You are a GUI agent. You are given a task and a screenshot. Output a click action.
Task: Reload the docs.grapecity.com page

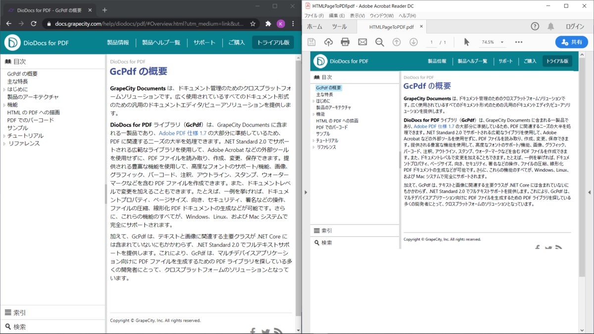point(34,23)
